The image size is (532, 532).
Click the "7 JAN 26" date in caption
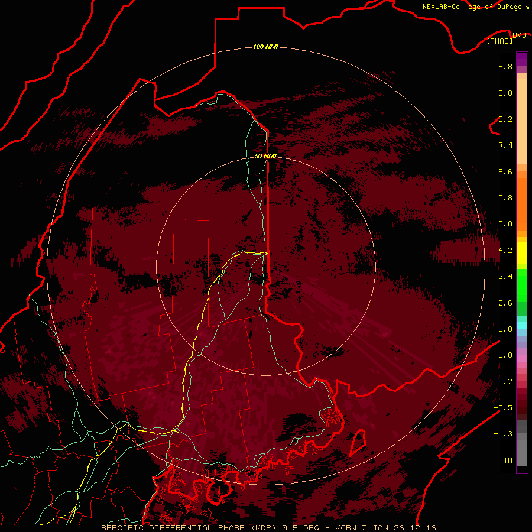384,528
